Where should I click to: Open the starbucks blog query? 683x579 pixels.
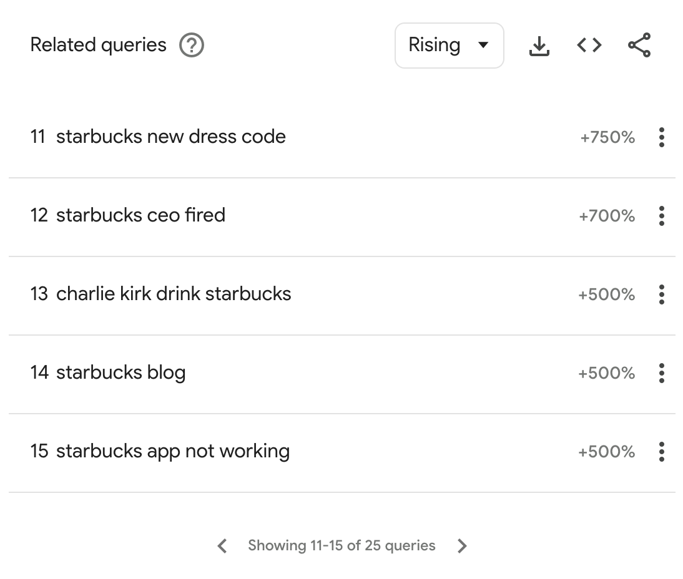tap(120, 372)
